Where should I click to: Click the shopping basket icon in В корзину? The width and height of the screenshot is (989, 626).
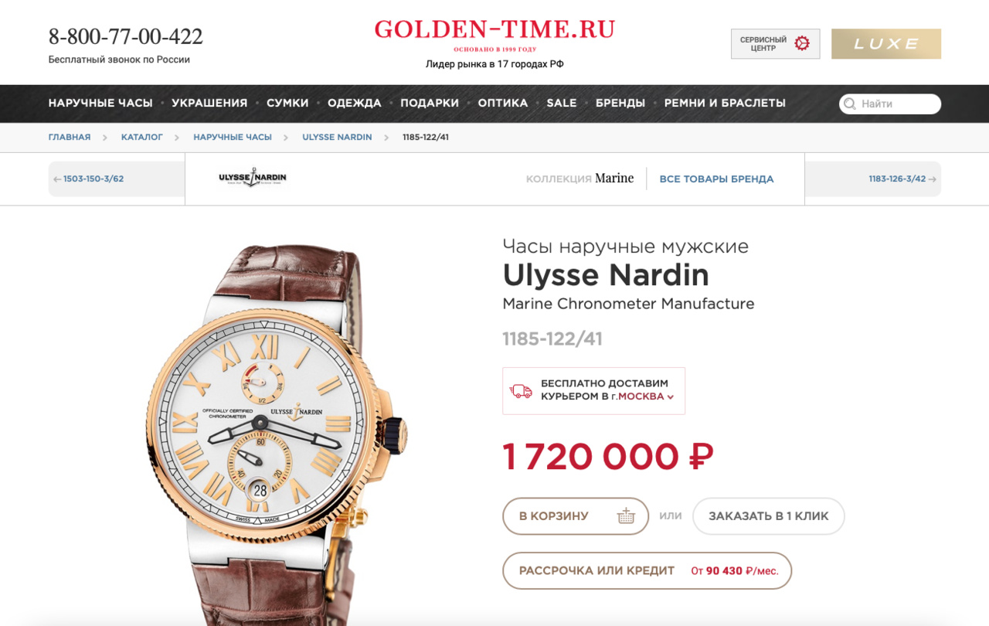(x=626, y=516)
